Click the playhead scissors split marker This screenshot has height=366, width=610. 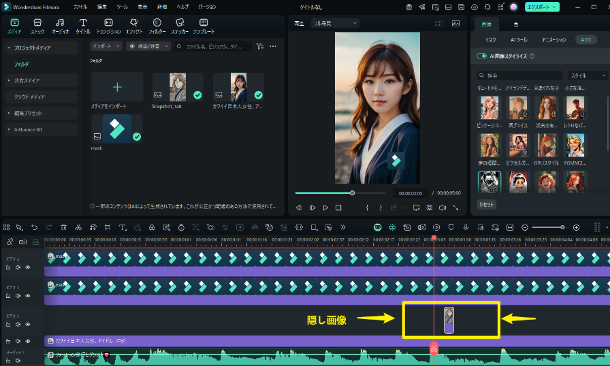pyautogui.click(x=434, y=348)
